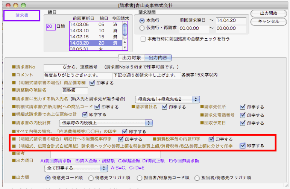
Task: Select 得意先コード順 output order
Action: pyautogui.click(x=48, y=178)
